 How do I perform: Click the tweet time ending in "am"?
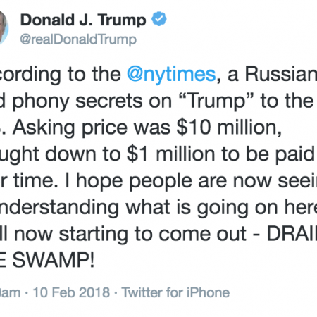coord(10,292)
